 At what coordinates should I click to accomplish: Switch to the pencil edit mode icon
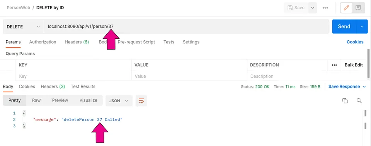(346, 8)
